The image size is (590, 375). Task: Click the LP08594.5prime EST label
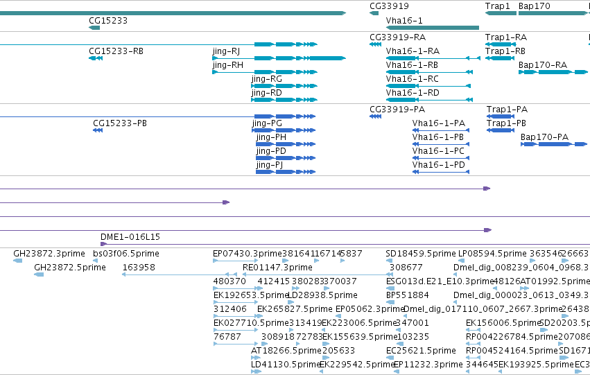coord(492,254)
